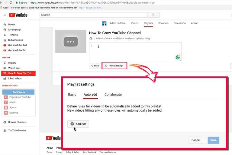This screenshot has height=155, width=232.
Task: Click Save in Playlist settings dialog
Action: pos(213,140)
